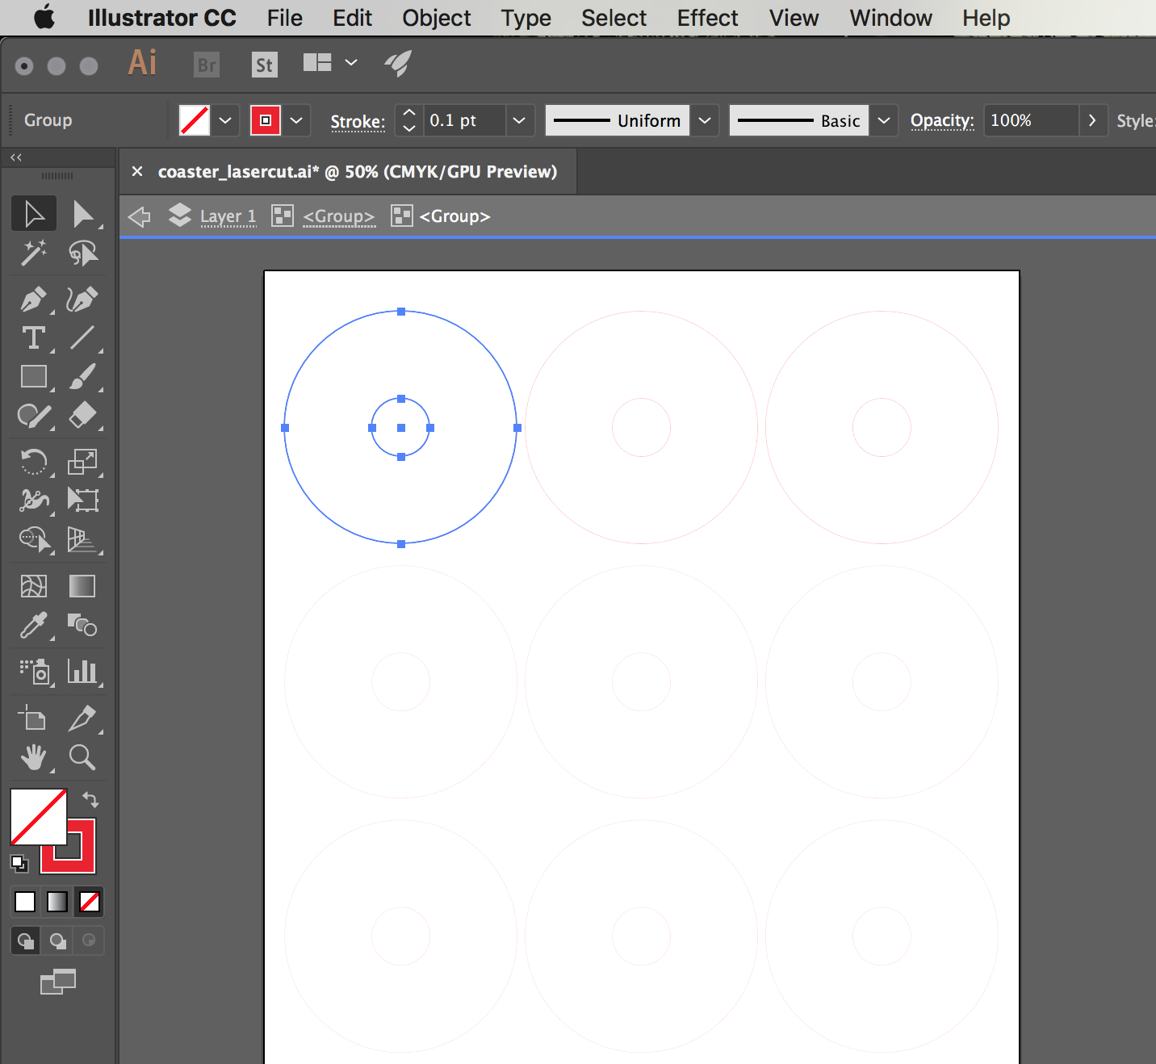The image size is (1156, 1064).
Task: Open the File menu
Action: (x=285, y=18)
